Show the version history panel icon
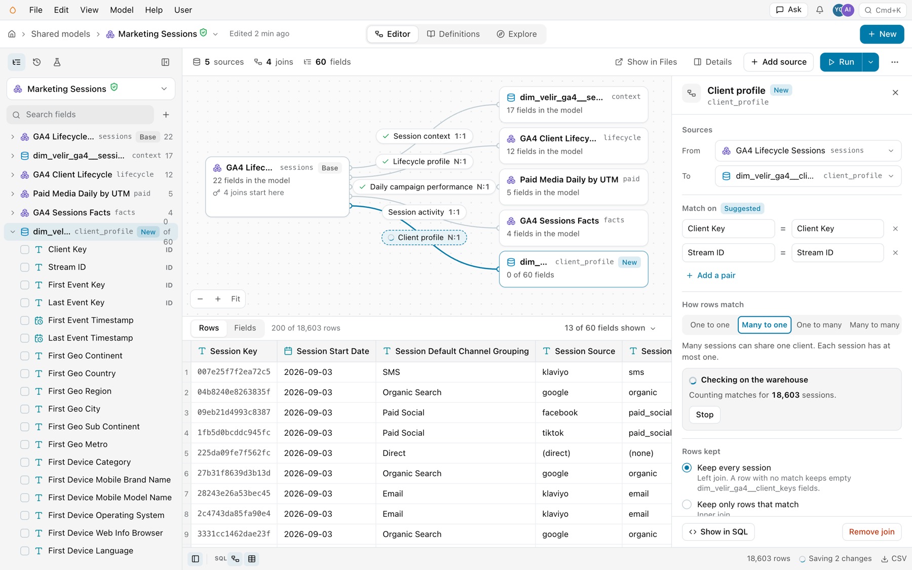Screen dimensions: 912x570 click(x=37, y=62)
